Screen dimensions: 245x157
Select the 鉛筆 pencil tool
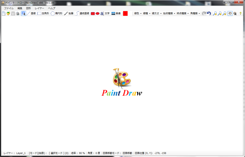69,14
